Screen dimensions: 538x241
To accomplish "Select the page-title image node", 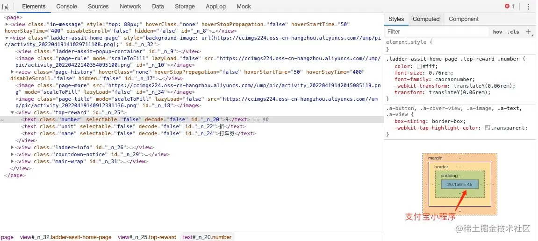I will click(197, 103).
